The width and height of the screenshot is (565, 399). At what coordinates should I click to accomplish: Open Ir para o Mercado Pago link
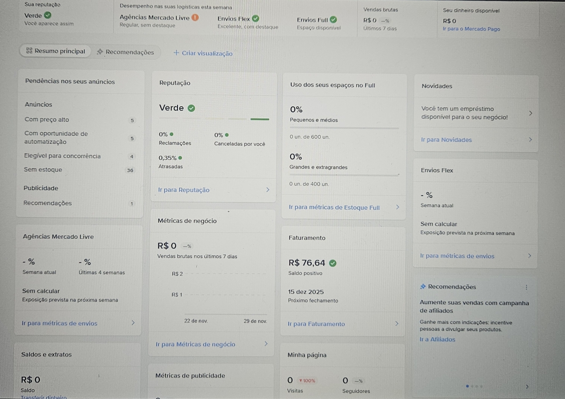tap(472, 29)
